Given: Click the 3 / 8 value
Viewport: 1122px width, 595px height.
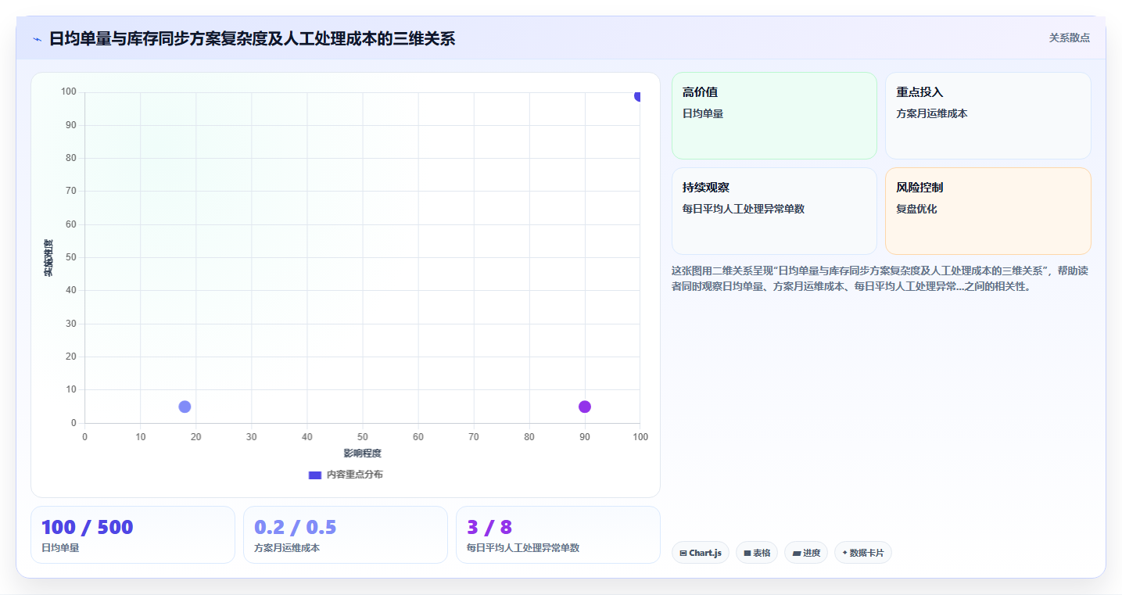Looking at the screenshot, I should pos(489,527).
